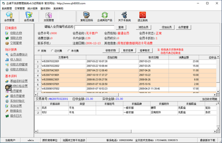Open the 统计报表 menu
222x143 pixels.
pyautogui.click(x=33, y=8)
